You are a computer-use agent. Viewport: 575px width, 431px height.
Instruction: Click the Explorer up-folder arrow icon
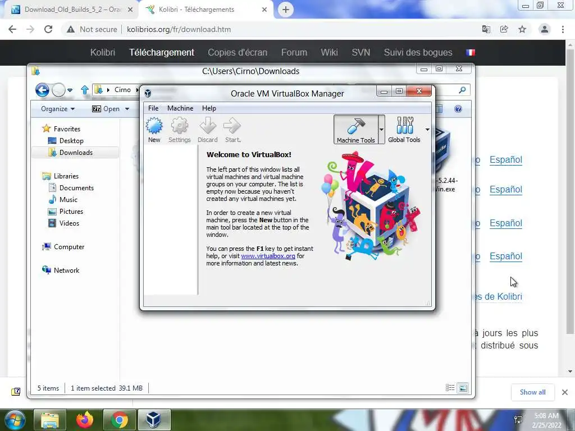point(85,89)
